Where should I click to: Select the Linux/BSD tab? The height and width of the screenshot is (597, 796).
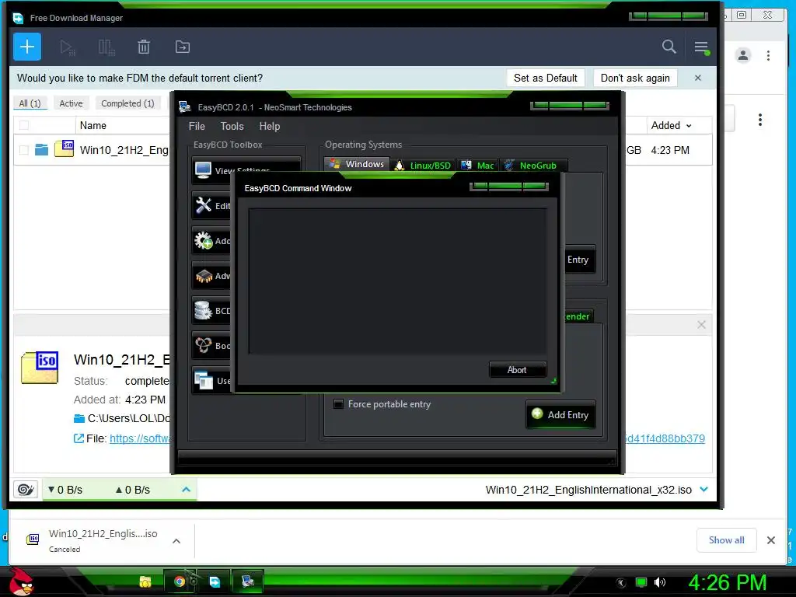(x=423, y=166)
